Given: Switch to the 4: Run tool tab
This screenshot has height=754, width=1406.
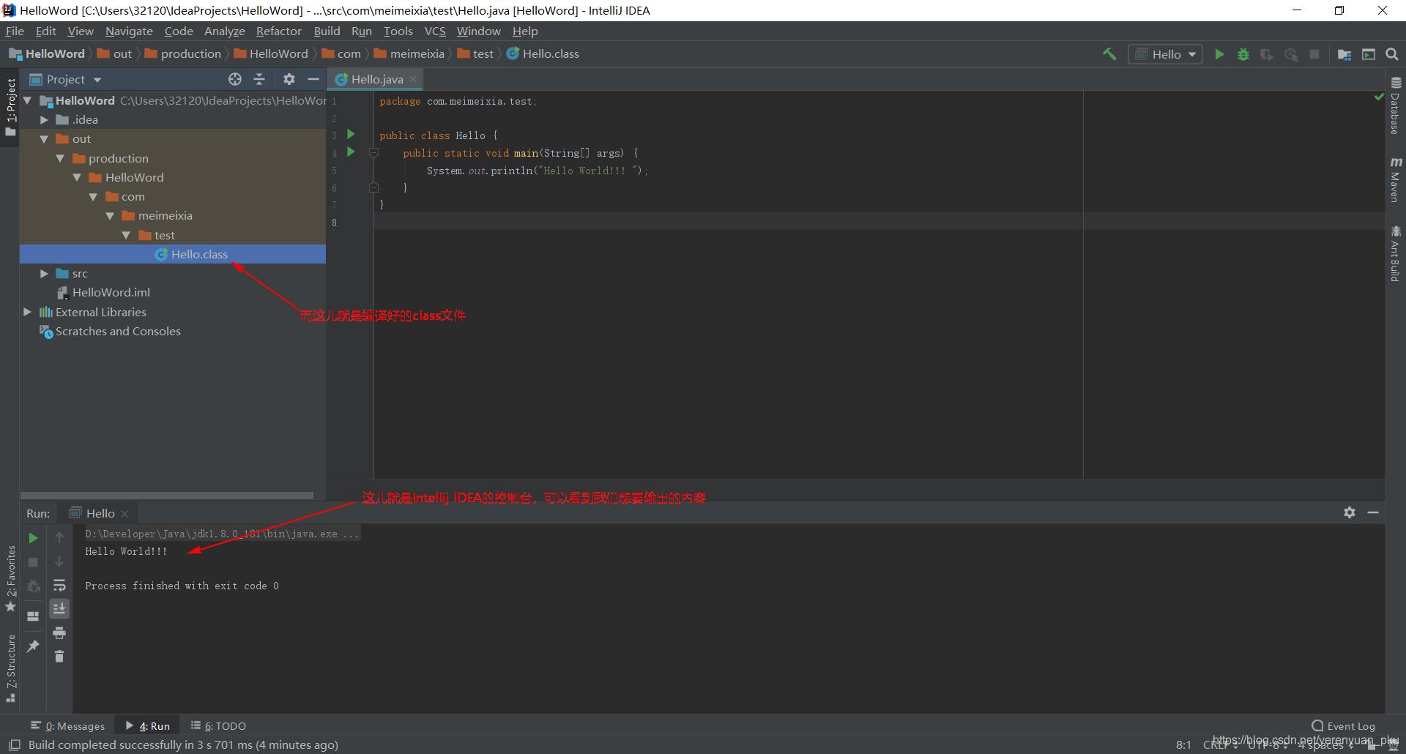Looking at the screenshot, I should click(x=148, y=726).
